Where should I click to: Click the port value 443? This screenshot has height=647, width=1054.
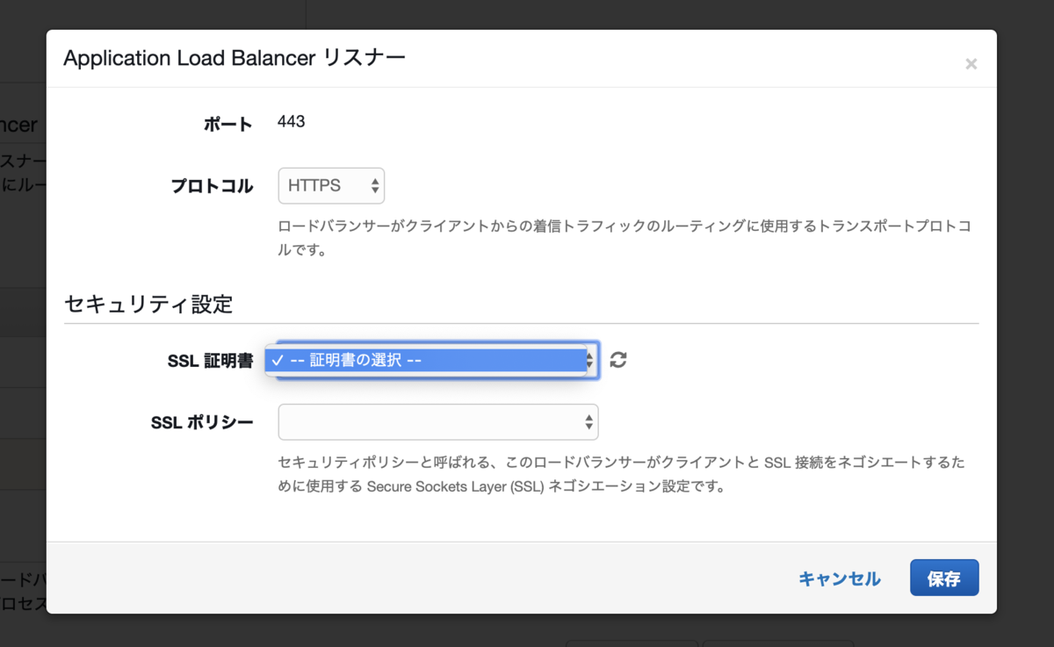point(291,122)
